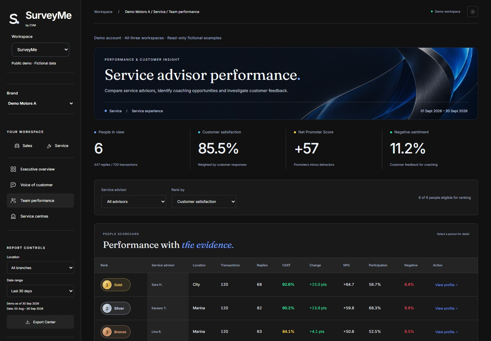Screen dimensions: 491x341
Task: Select Team performance menu item
Action: click(x=40, y=201)
